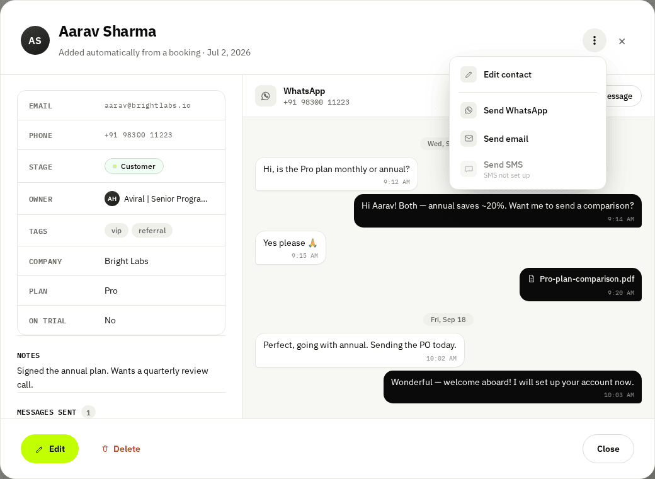Click the referral tag
The width and height of the screenshot is (655, 479).
point(152,231)
